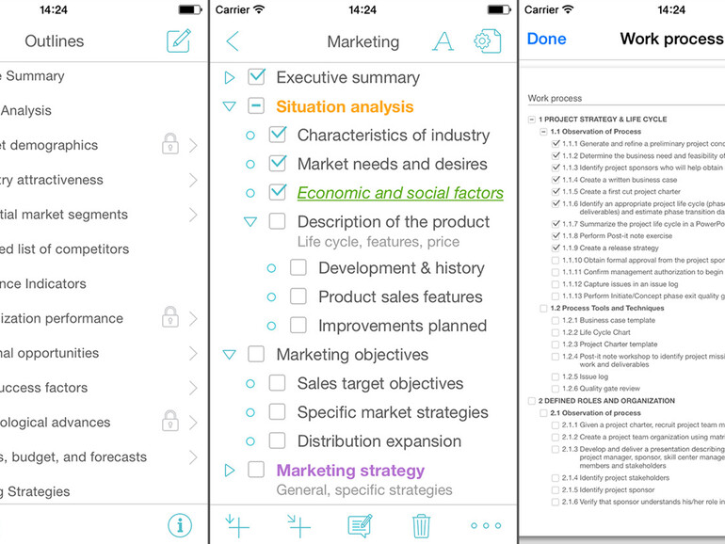The height and width of the screenshot is (544, 725).
Task: Tap the back arrow in Marketing header
Action: click(x=233, y=41)
